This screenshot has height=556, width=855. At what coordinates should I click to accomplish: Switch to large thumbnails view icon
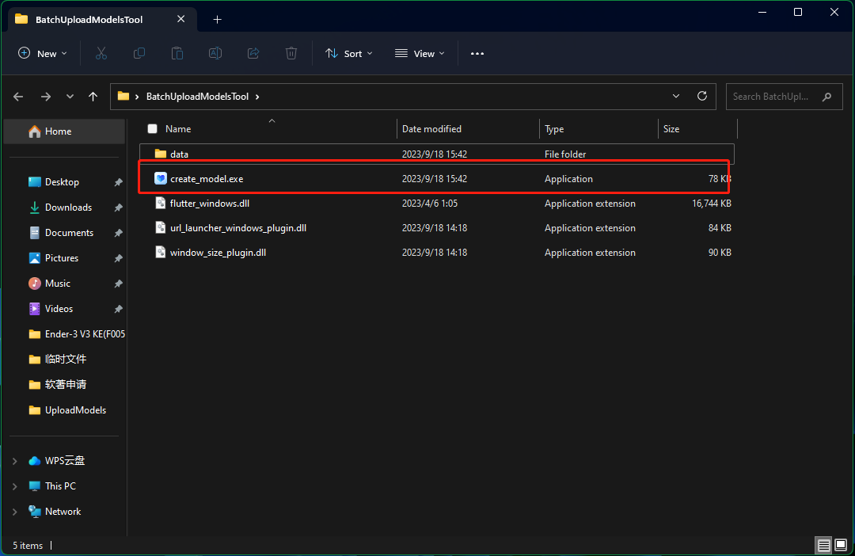(841, 545)
